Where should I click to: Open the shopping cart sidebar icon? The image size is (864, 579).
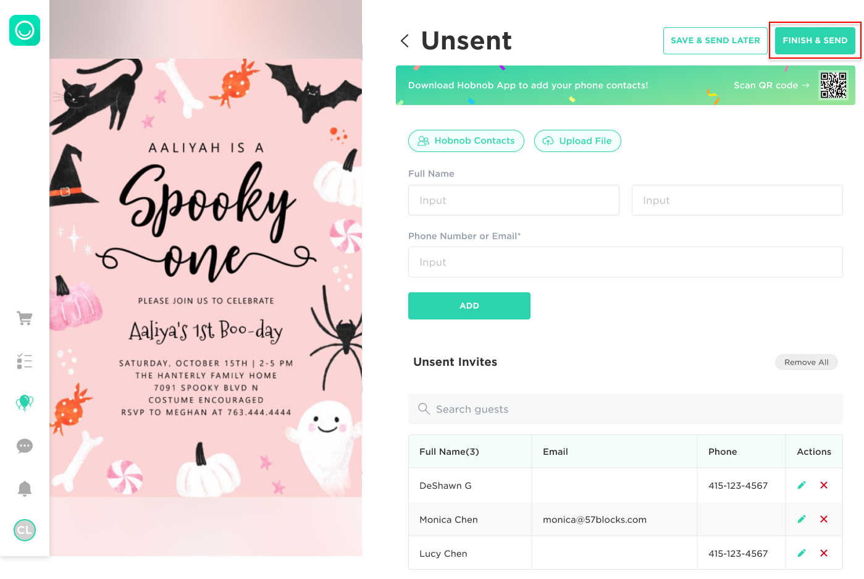tap(25, 318)
